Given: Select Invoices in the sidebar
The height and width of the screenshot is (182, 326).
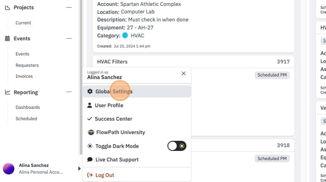Looking at the screenshot, I should point(24,76).
